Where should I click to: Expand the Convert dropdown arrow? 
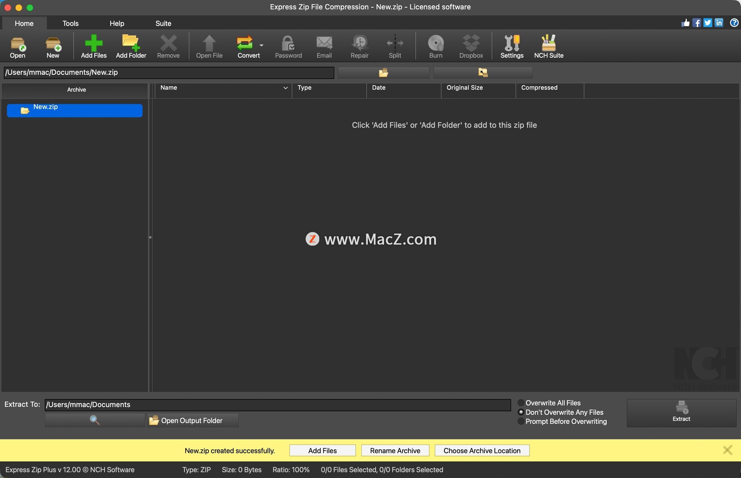262,45
